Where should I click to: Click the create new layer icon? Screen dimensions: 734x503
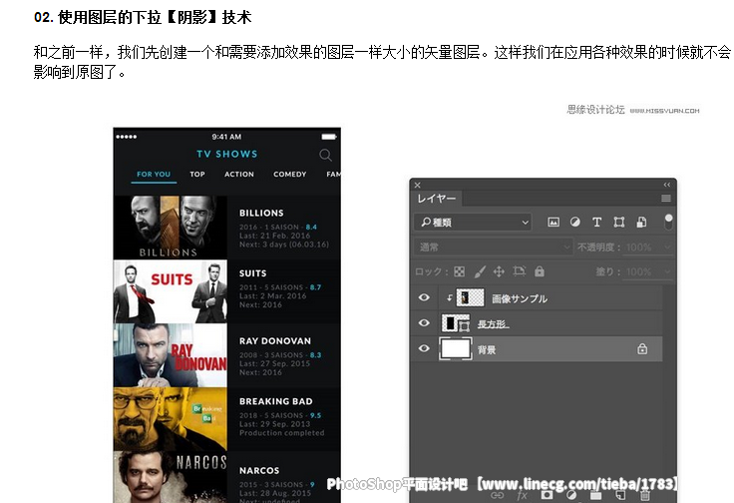point(620,495)
